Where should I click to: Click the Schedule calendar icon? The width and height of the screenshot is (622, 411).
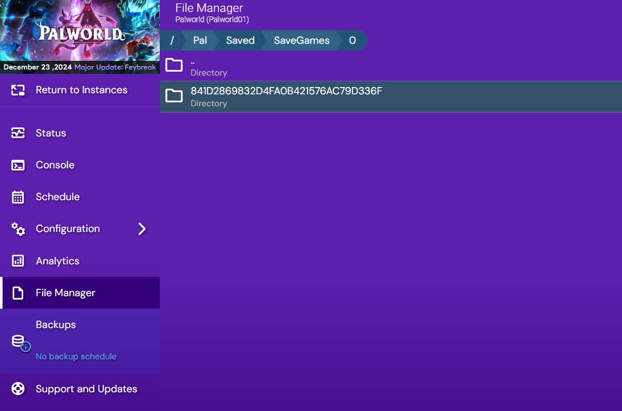point(18,197)
